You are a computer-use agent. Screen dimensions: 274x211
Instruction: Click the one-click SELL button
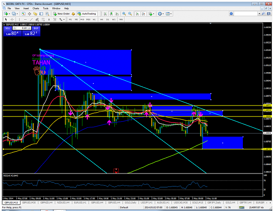pyautogui.click(x=8, y=28)
